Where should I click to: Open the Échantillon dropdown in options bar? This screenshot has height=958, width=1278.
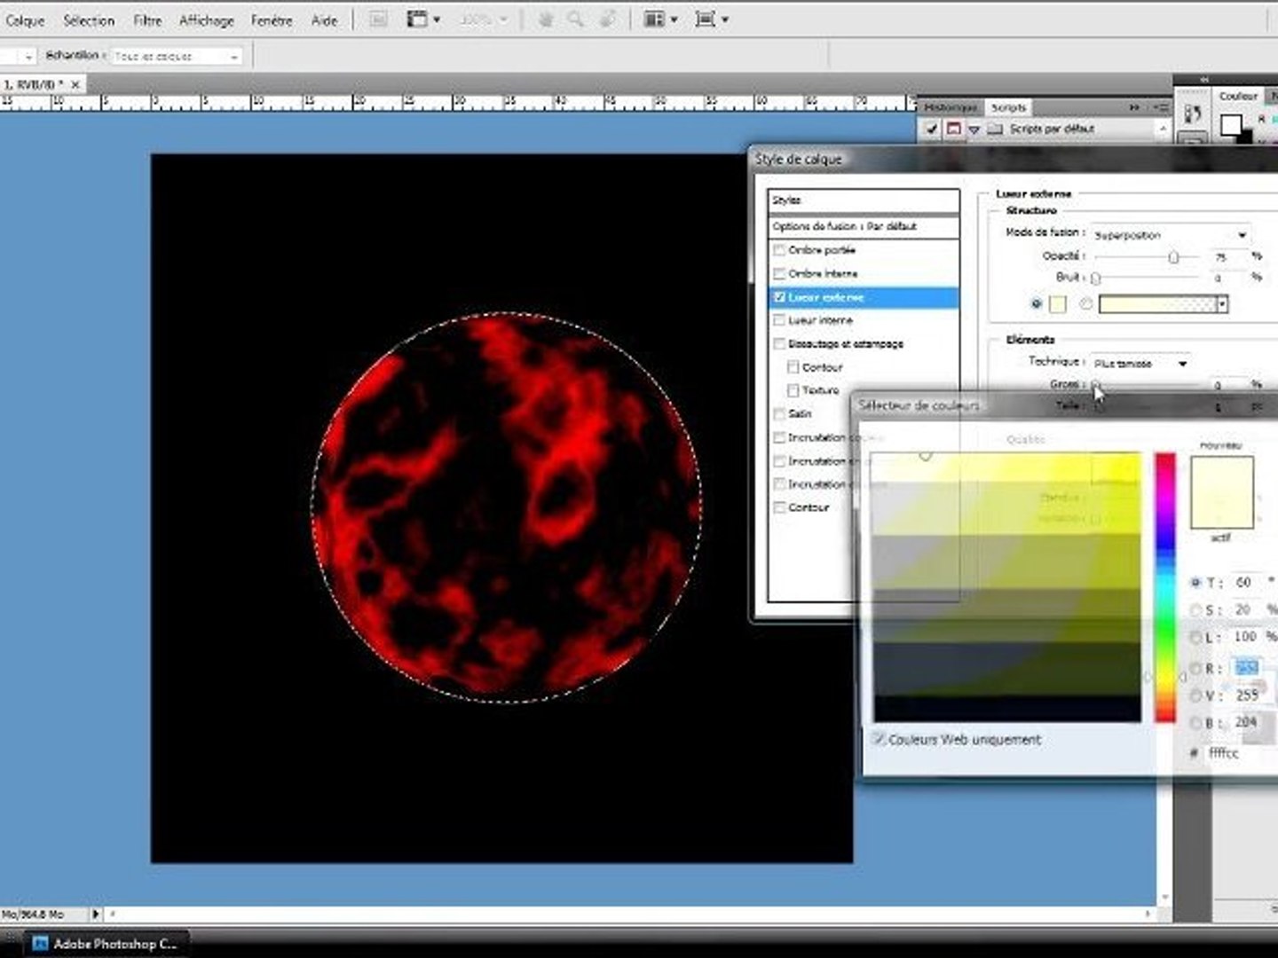[176, 56]
